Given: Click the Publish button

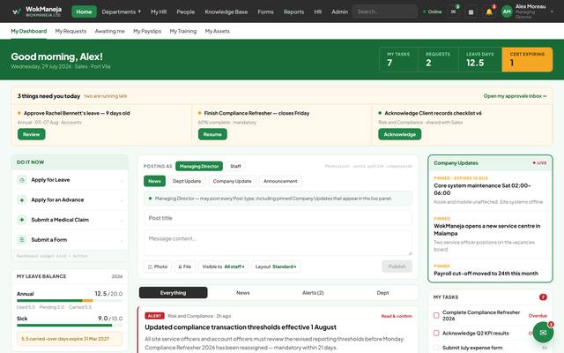Looking at the screenshot, I should (x=397, y=267).
